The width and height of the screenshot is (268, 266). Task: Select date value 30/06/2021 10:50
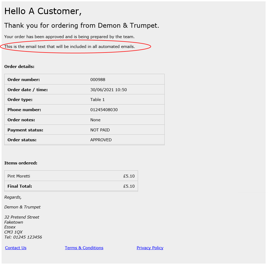(x=108, y=90)
